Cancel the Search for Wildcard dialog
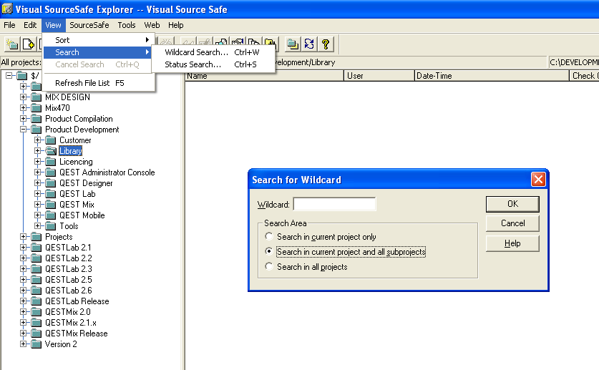599x370 pixels. (x=512, y=223)
